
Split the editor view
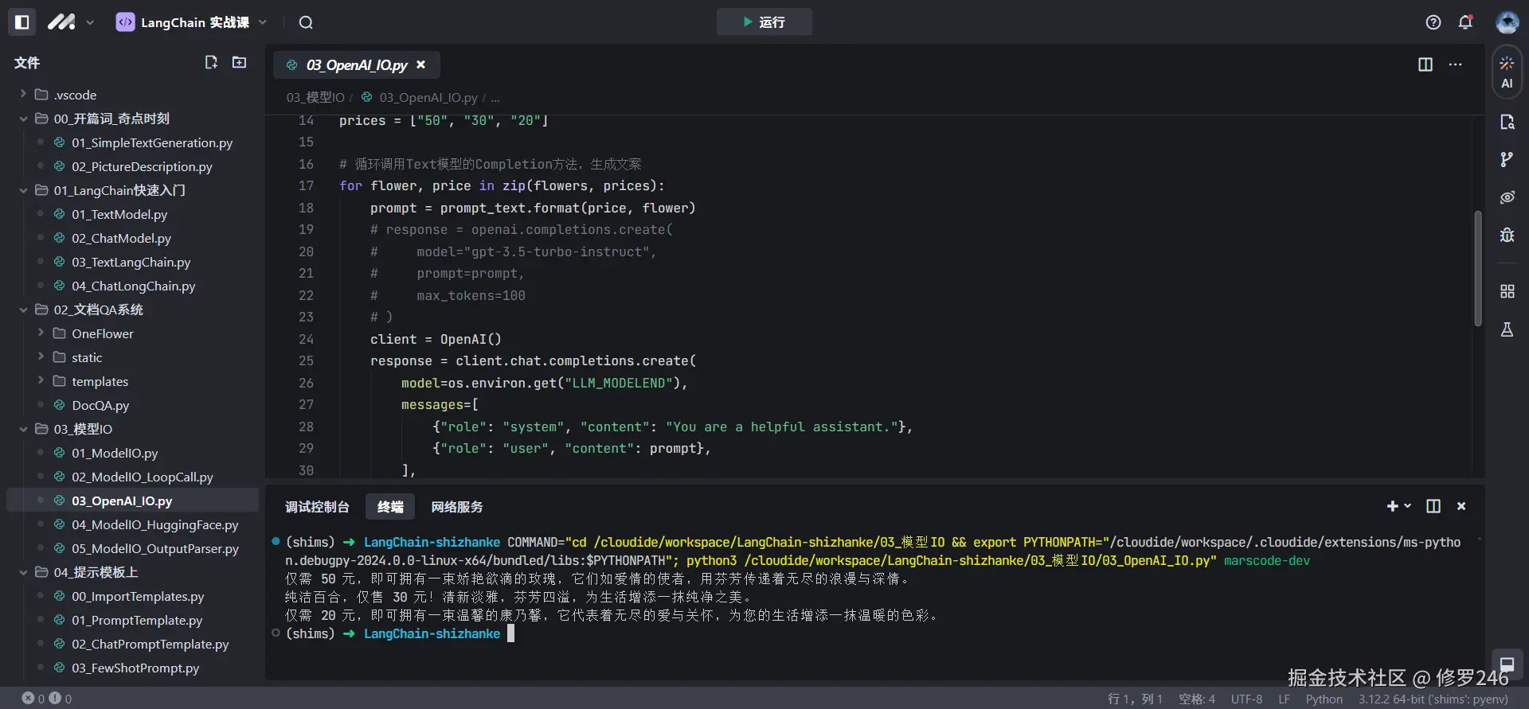coord(1425,64)
